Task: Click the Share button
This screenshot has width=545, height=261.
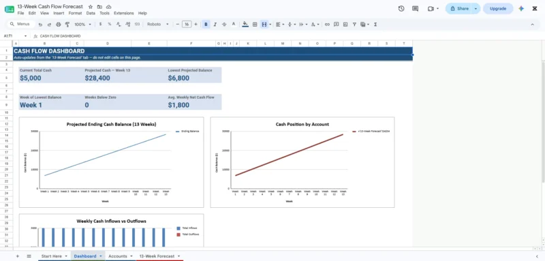Action: pos(458,9)
